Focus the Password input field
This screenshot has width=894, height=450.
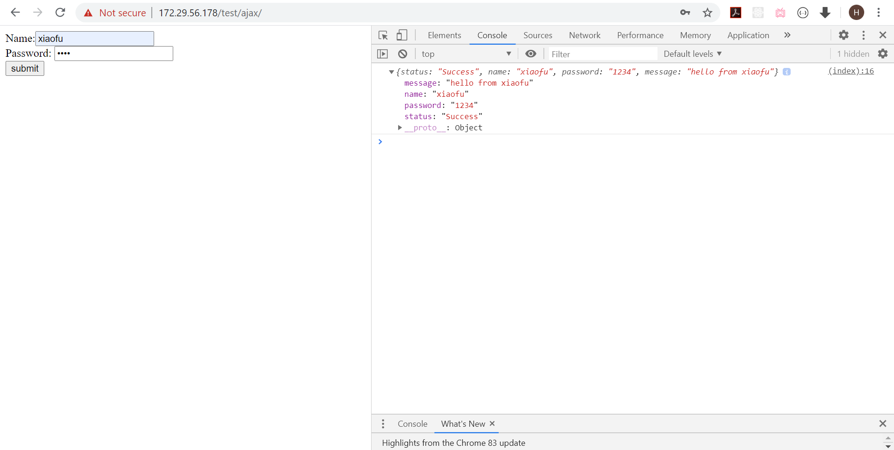(114, 54)
